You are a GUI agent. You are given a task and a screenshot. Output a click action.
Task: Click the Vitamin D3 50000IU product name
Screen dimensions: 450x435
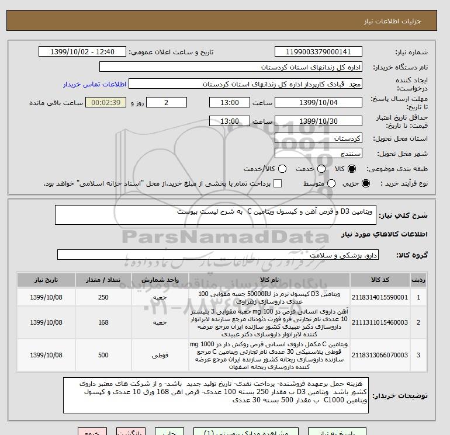(269, 298)
